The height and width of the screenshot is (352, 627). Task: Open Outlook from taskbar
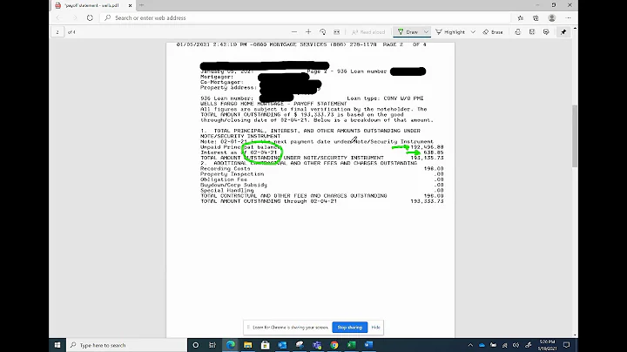click(x=282, y=345)
